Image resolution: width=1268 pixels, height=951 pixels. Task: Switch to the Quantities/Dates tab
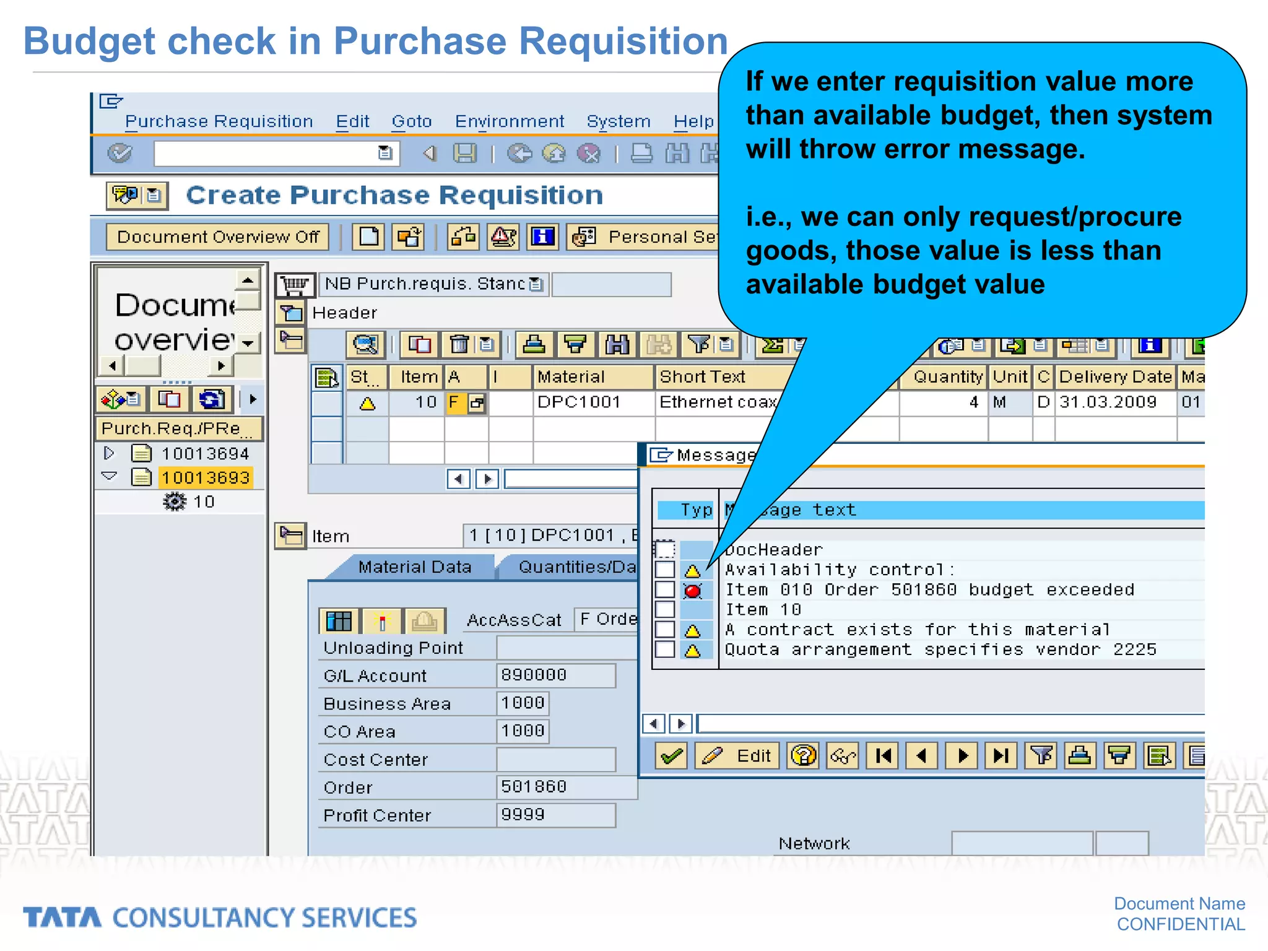click(576, 567)
